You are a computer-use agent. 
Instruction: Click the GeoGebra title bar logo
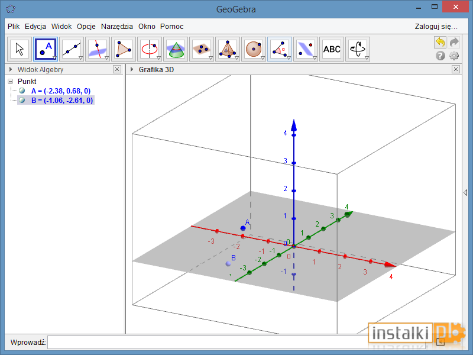point(11,9)
